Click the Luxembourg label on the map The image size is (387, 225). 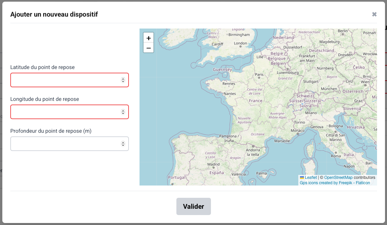(x=288, y=73)
